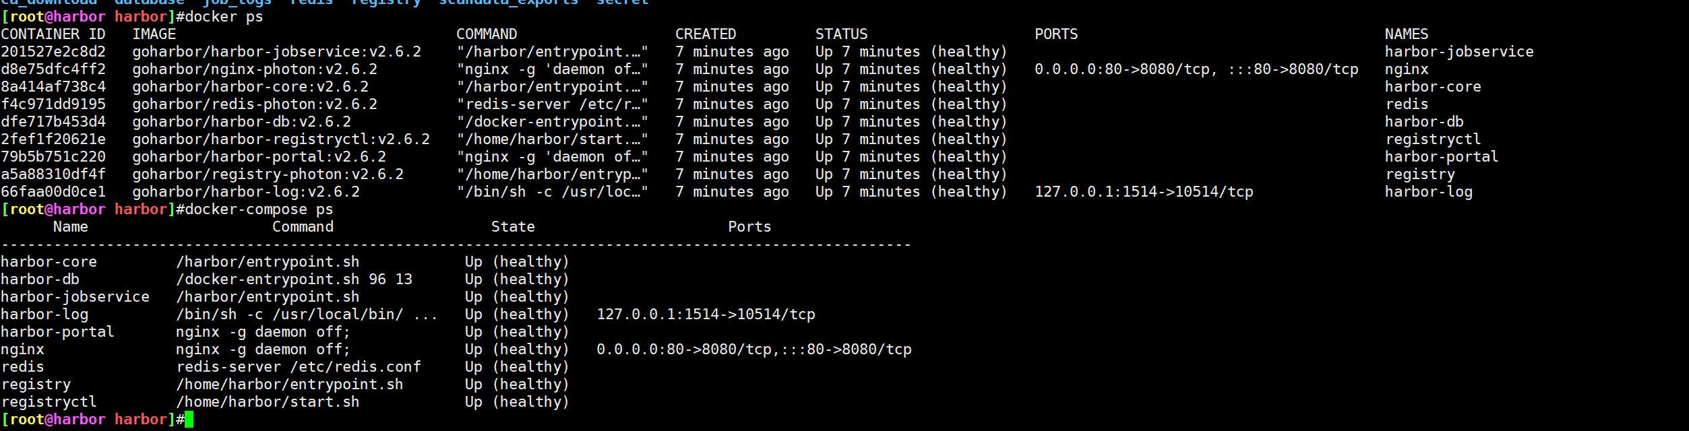Screen dimensions: 1689x431
Task: Click container ID dfe717b453d4
Action: click(x=53, y=122)
